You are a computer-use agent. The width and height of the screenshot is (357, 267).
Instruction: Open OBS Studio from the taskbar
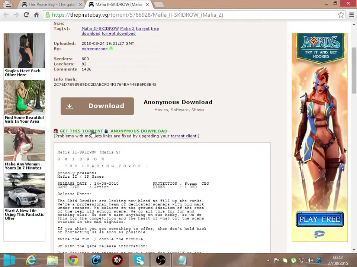click(161, 260)
